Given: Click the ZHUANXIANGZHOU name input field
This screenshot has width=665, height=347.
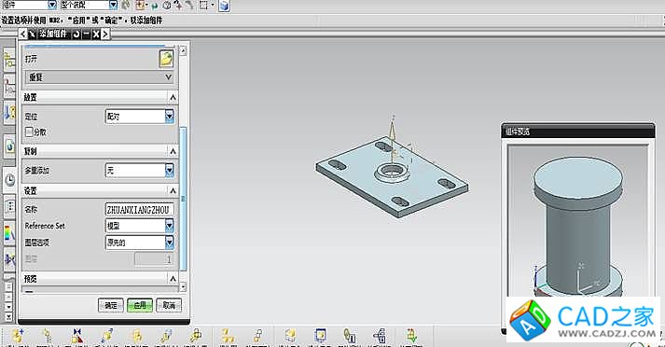Looking at the screenshot, I should click(x=140, y=209).
